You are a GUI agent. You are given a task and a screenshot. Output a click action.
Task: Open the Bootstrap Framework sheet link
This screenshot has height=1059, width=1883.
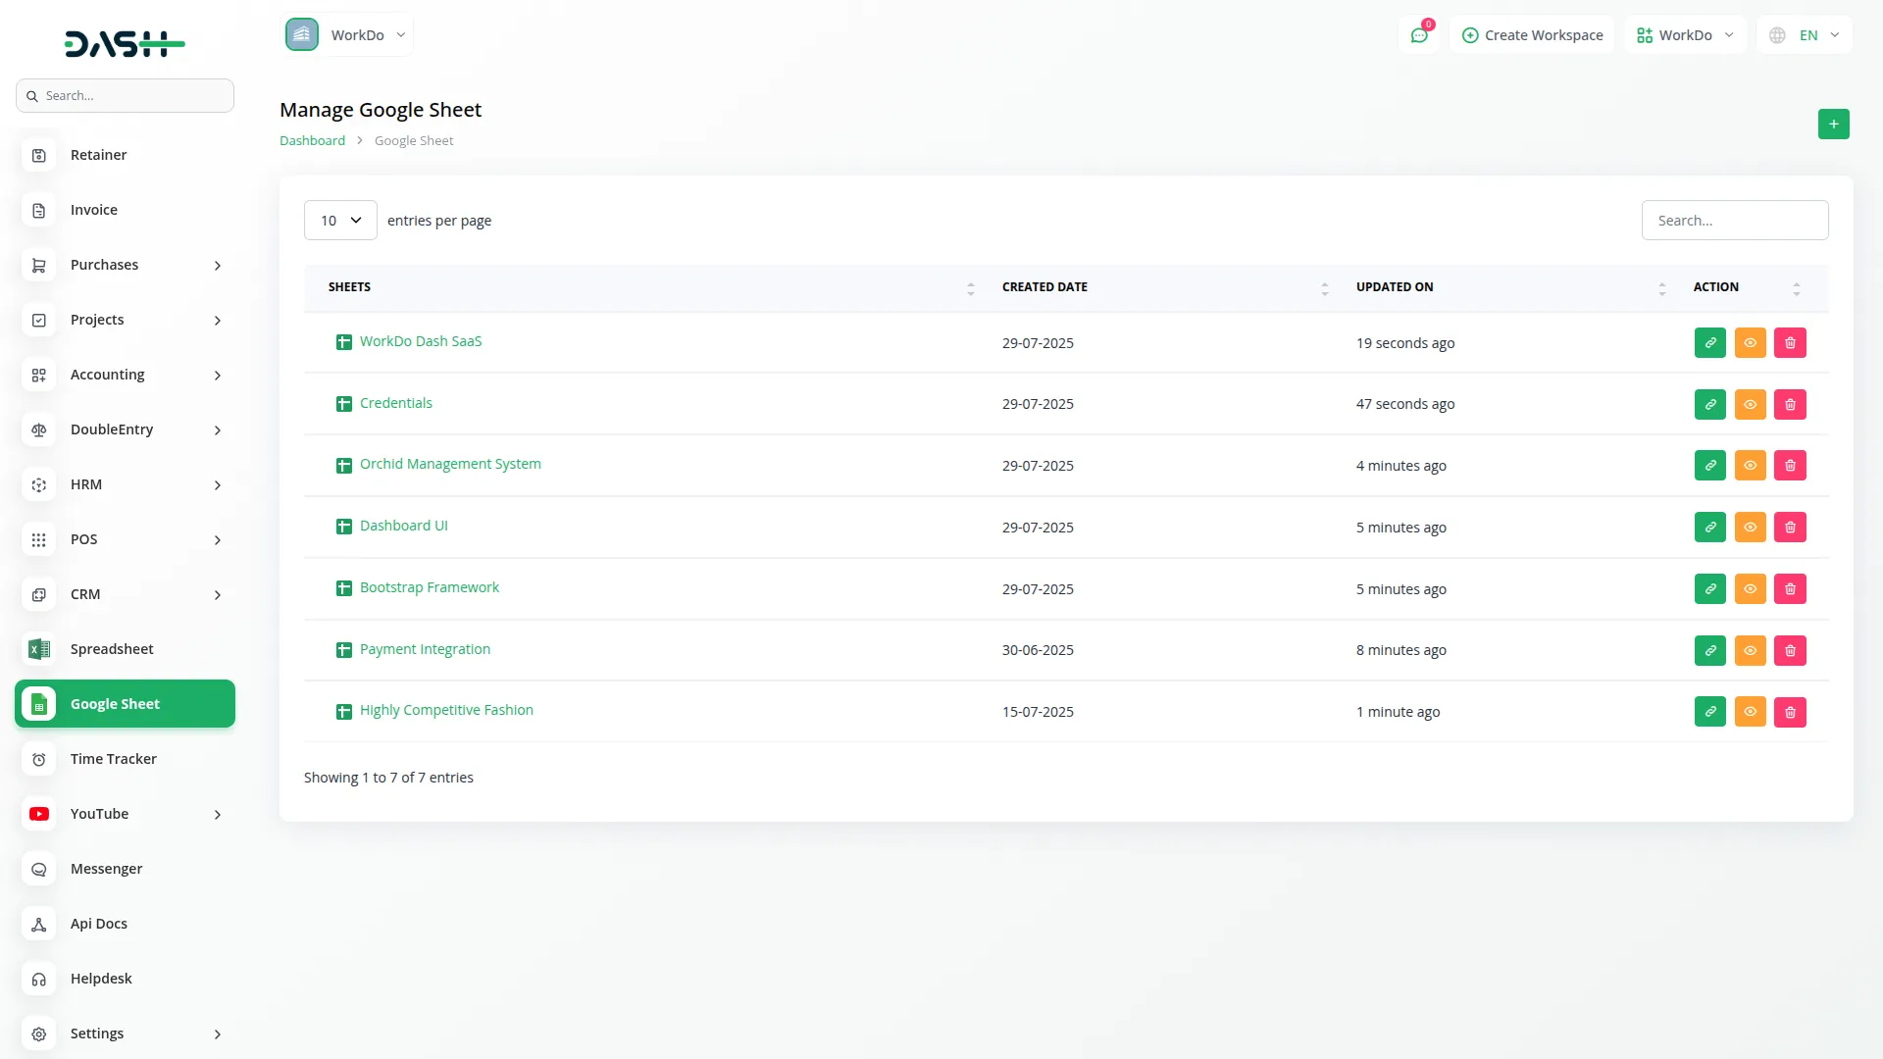(429, 586)
